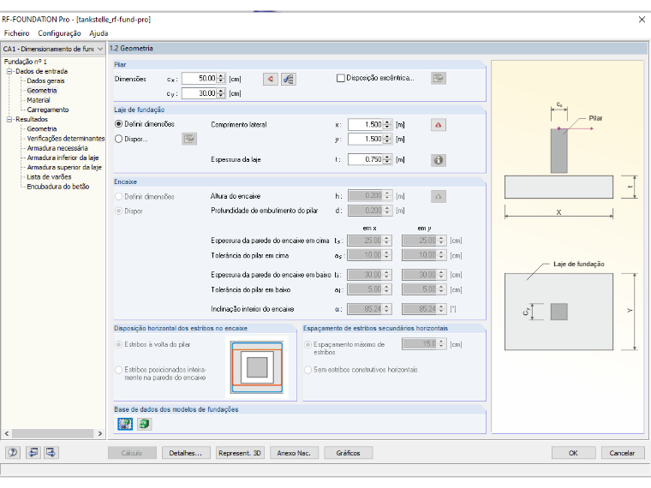The image size is (651, 488).
Task: Open the foundation templates database icon
Action: click(x=125, y=424)
